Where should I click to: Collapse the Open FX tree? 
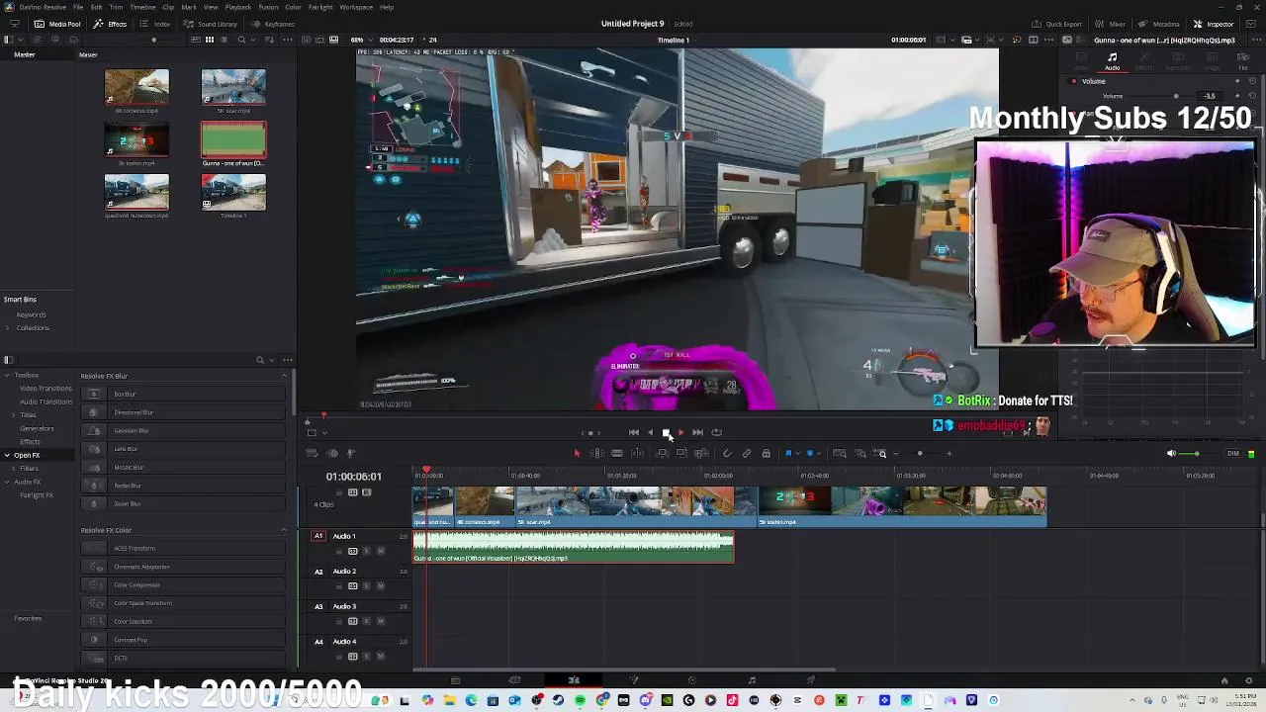click(x=7, y=455)
